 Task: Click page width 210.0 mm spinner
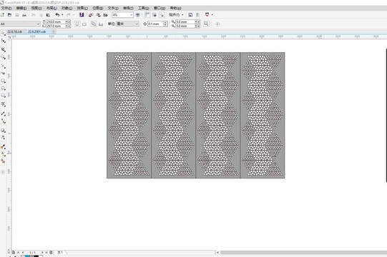pos(68,22)
